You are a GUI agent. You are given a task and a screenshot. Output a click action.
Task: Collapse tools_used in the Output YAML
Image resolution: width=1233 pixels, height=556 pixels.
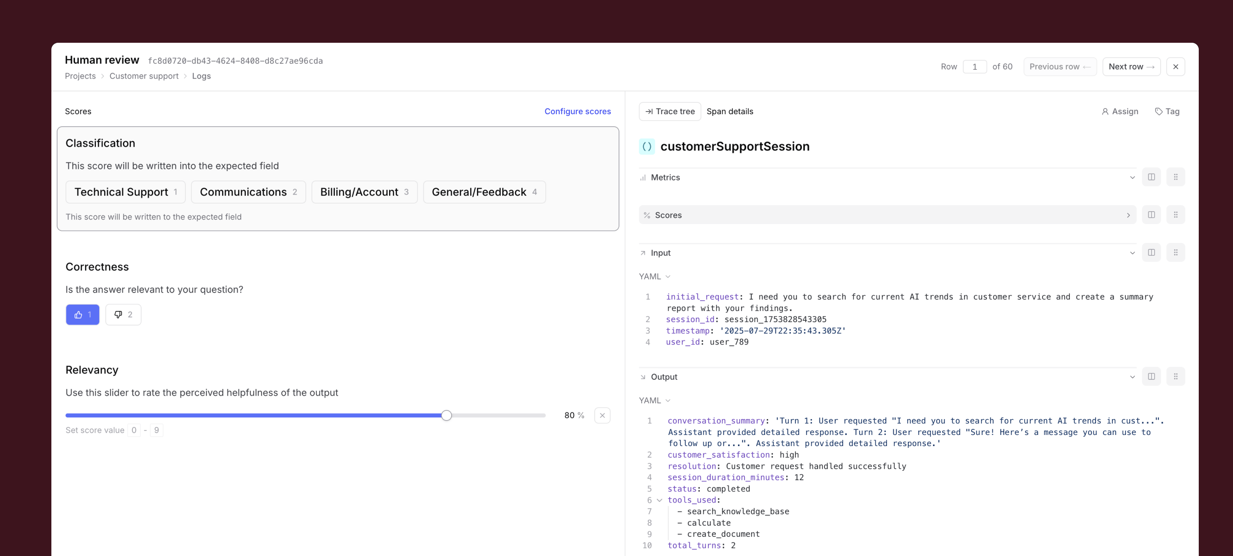659,500
